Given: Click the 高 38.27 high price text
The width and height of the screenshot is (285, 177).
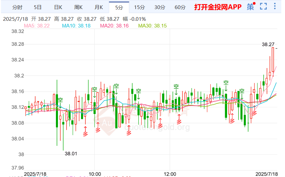Looking at the screenshot, I should [64, 19].
